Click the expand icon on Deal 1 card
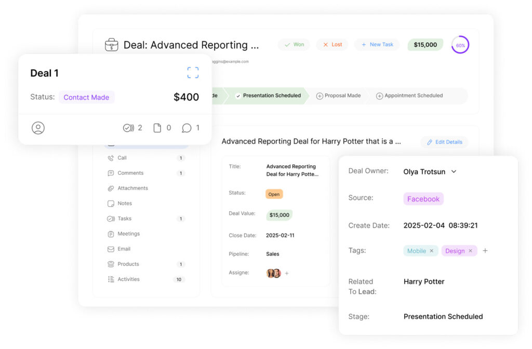Viewport: 532px width, 349px height. pos(193,73)
